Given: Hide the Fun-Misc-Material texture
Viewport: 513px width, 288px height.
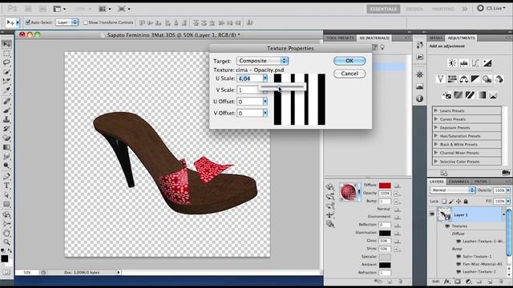Looking at the screenshot, I should (458, 264).
